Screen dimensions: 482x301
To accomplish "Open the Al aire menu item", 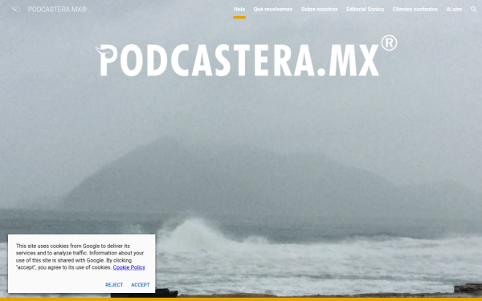I will pos(454,9).
